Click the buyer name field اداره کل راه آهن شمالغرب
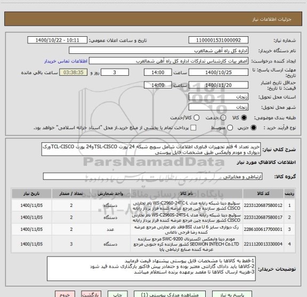Viewport: 307px width, 297px height. click(x=158, y=51)
